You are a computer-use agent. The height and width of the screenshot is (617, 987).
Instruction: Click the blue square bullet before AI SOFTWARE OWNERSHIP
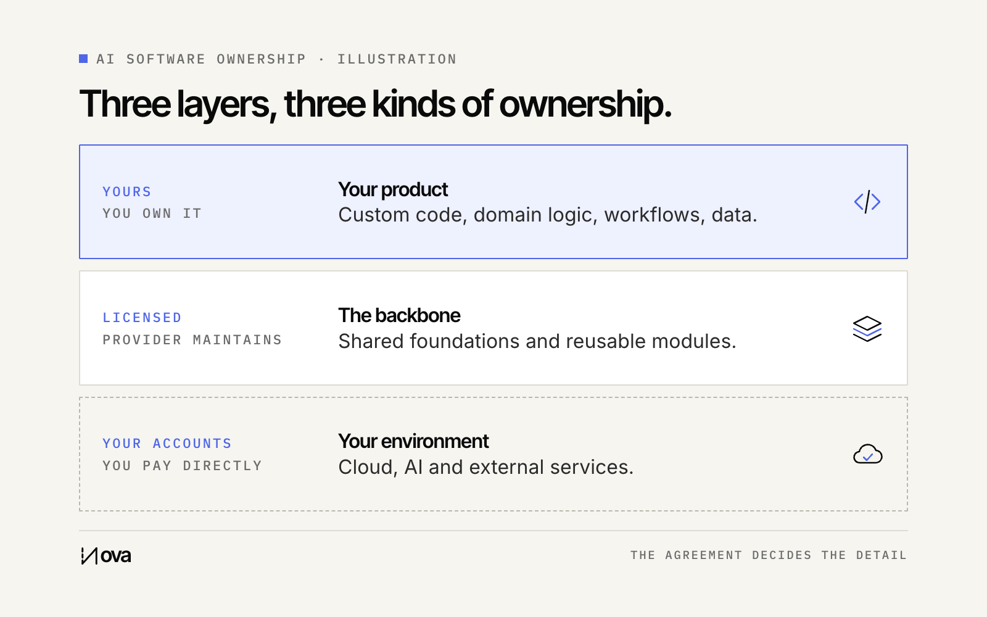click(83, 59)
